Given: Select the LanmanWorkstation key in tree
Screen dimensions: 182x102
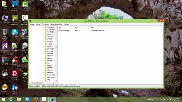Looking at the screenshot, I should coord(51,77).
